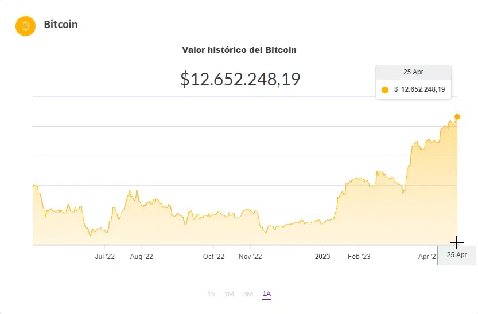This screenshot has width=478, height=314.
Task: Click the bold 2023 axis label
Action: click(322, 257)
